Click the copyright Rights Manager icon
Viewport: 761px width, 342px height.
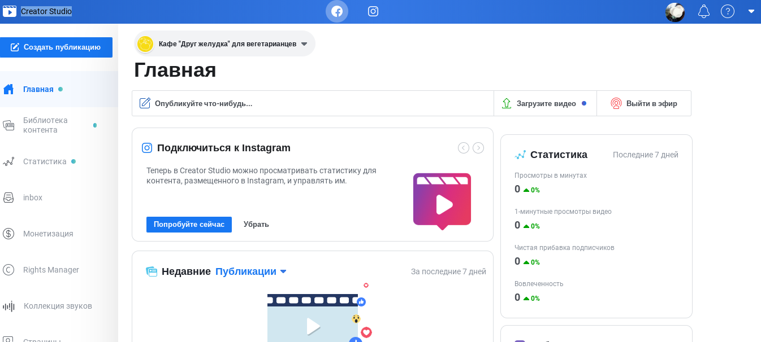pyautogui.click(x=8, y=270)
